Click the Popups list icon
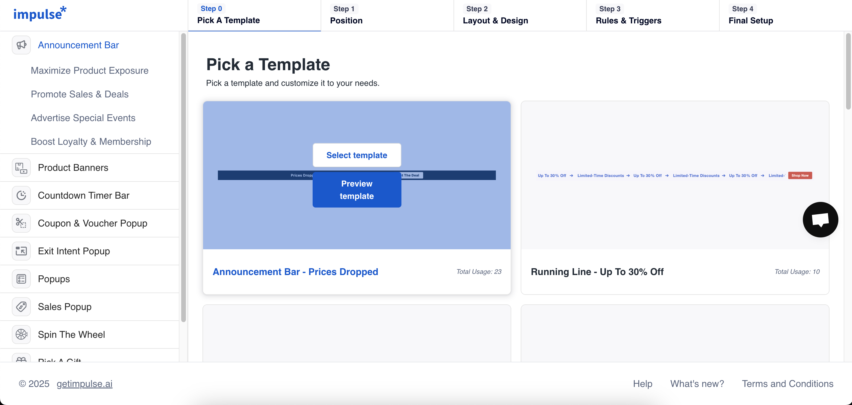The width and height of the screenshot is (852, 405). point(21,279)
